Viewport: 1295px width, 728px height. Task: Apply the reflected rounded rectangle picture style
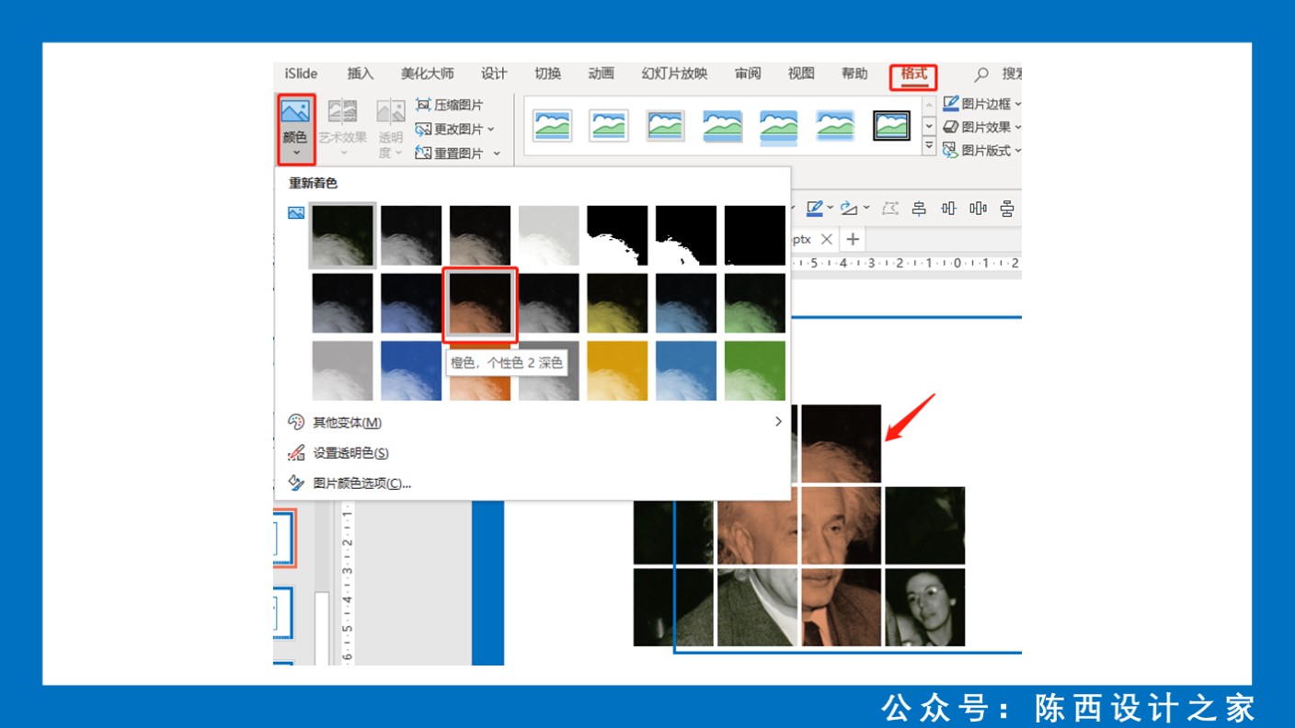pyautogui.click(x=779, y=127)
